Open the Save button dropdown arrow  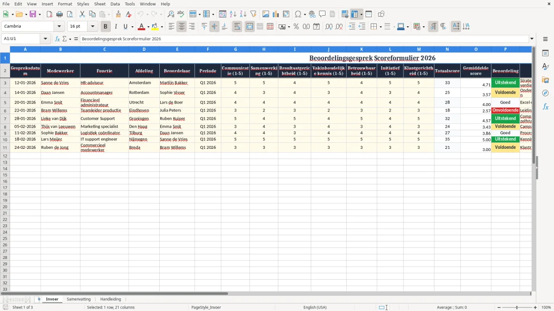(39, 14)
